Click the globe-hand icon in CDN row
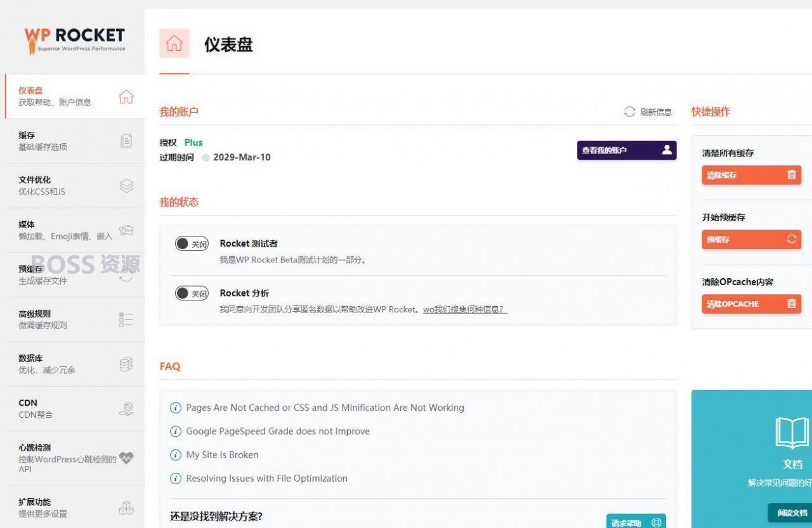 (126, 409)
